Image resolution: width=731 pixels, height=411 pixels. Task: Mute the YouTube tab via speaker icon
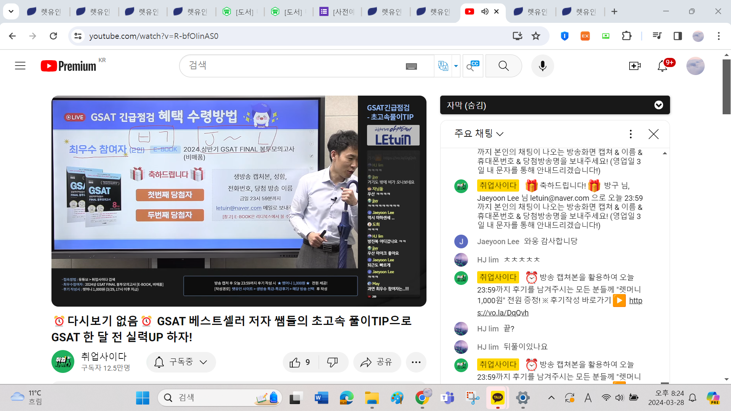(484, 11)
